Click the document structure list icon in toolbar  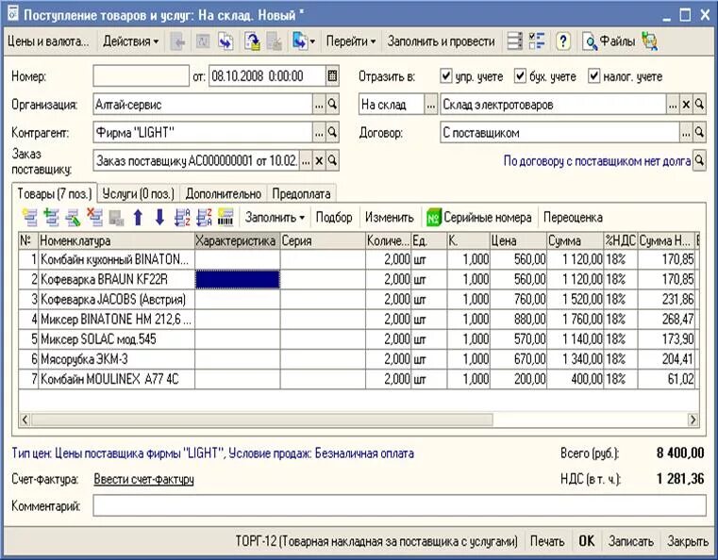[x=515, y=41]
